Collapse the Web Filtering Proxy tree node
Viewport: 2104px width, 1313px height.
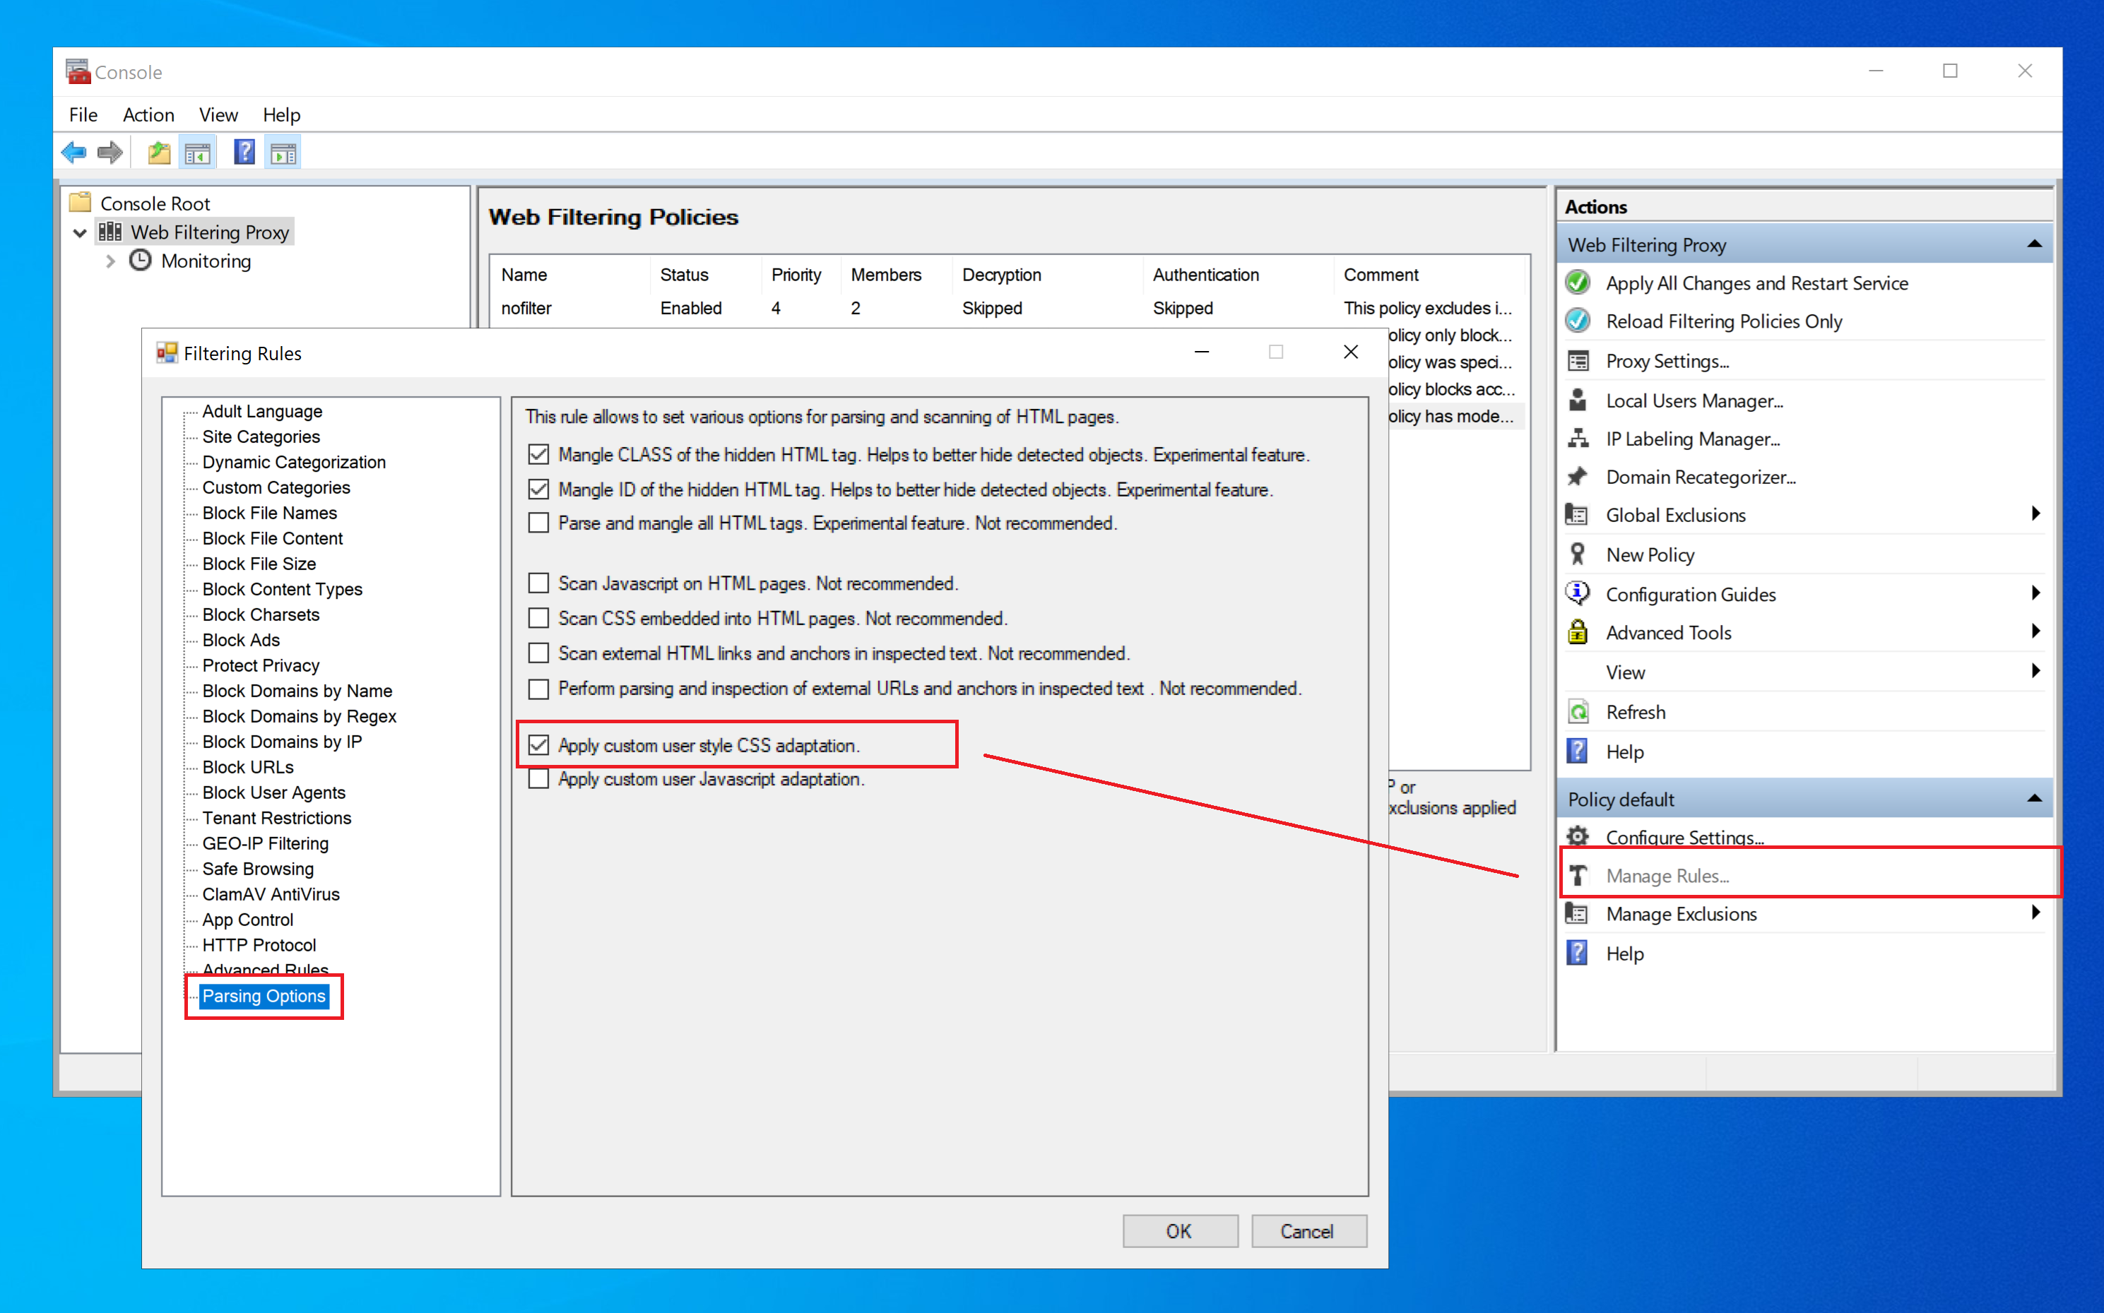pos(80,233)
